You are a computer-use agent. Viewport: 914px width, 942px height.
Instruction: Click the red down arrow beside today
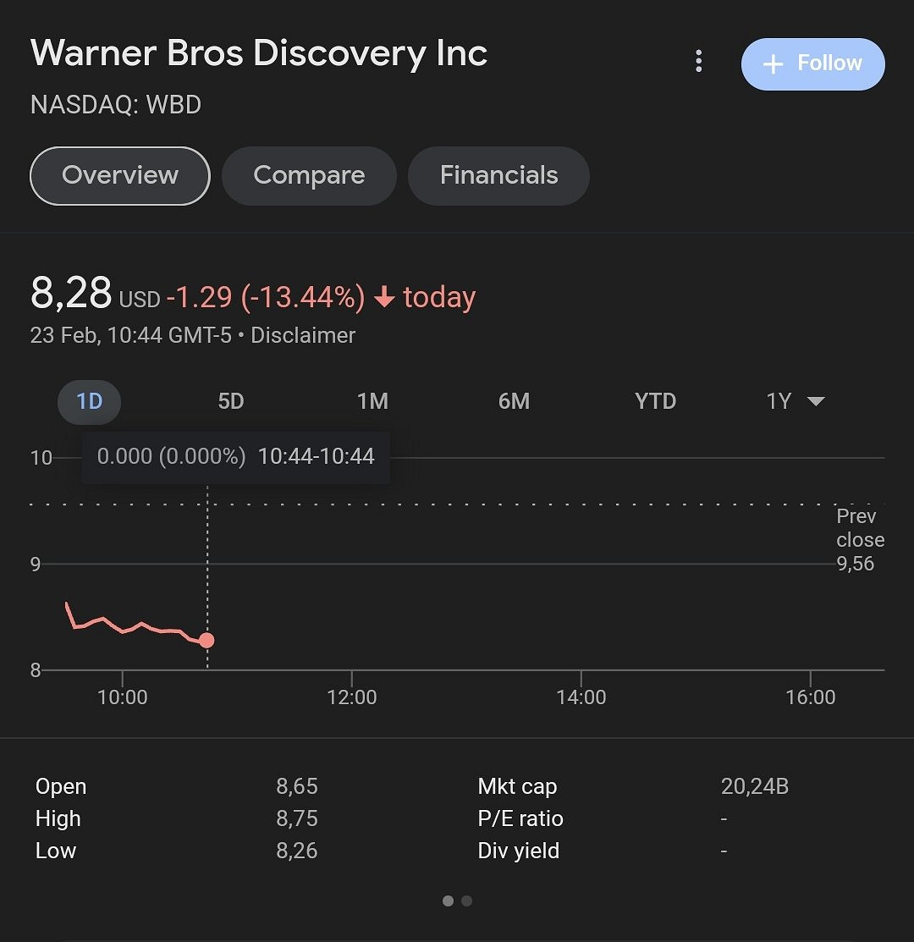point(384,298)
